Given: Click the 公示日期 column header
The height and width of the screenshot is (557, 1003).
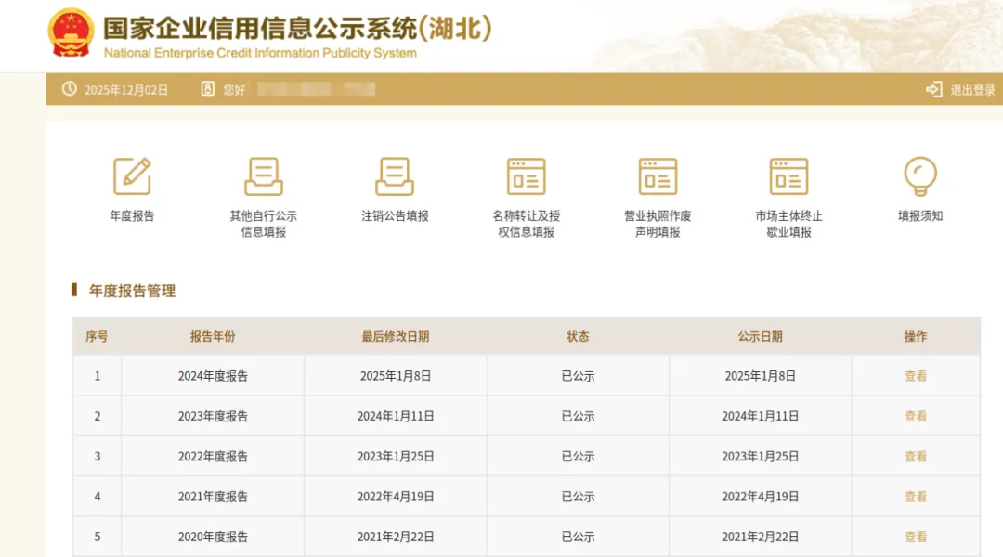Looking at the screenshot, I should pyautogui.click(x=760, y=336).
